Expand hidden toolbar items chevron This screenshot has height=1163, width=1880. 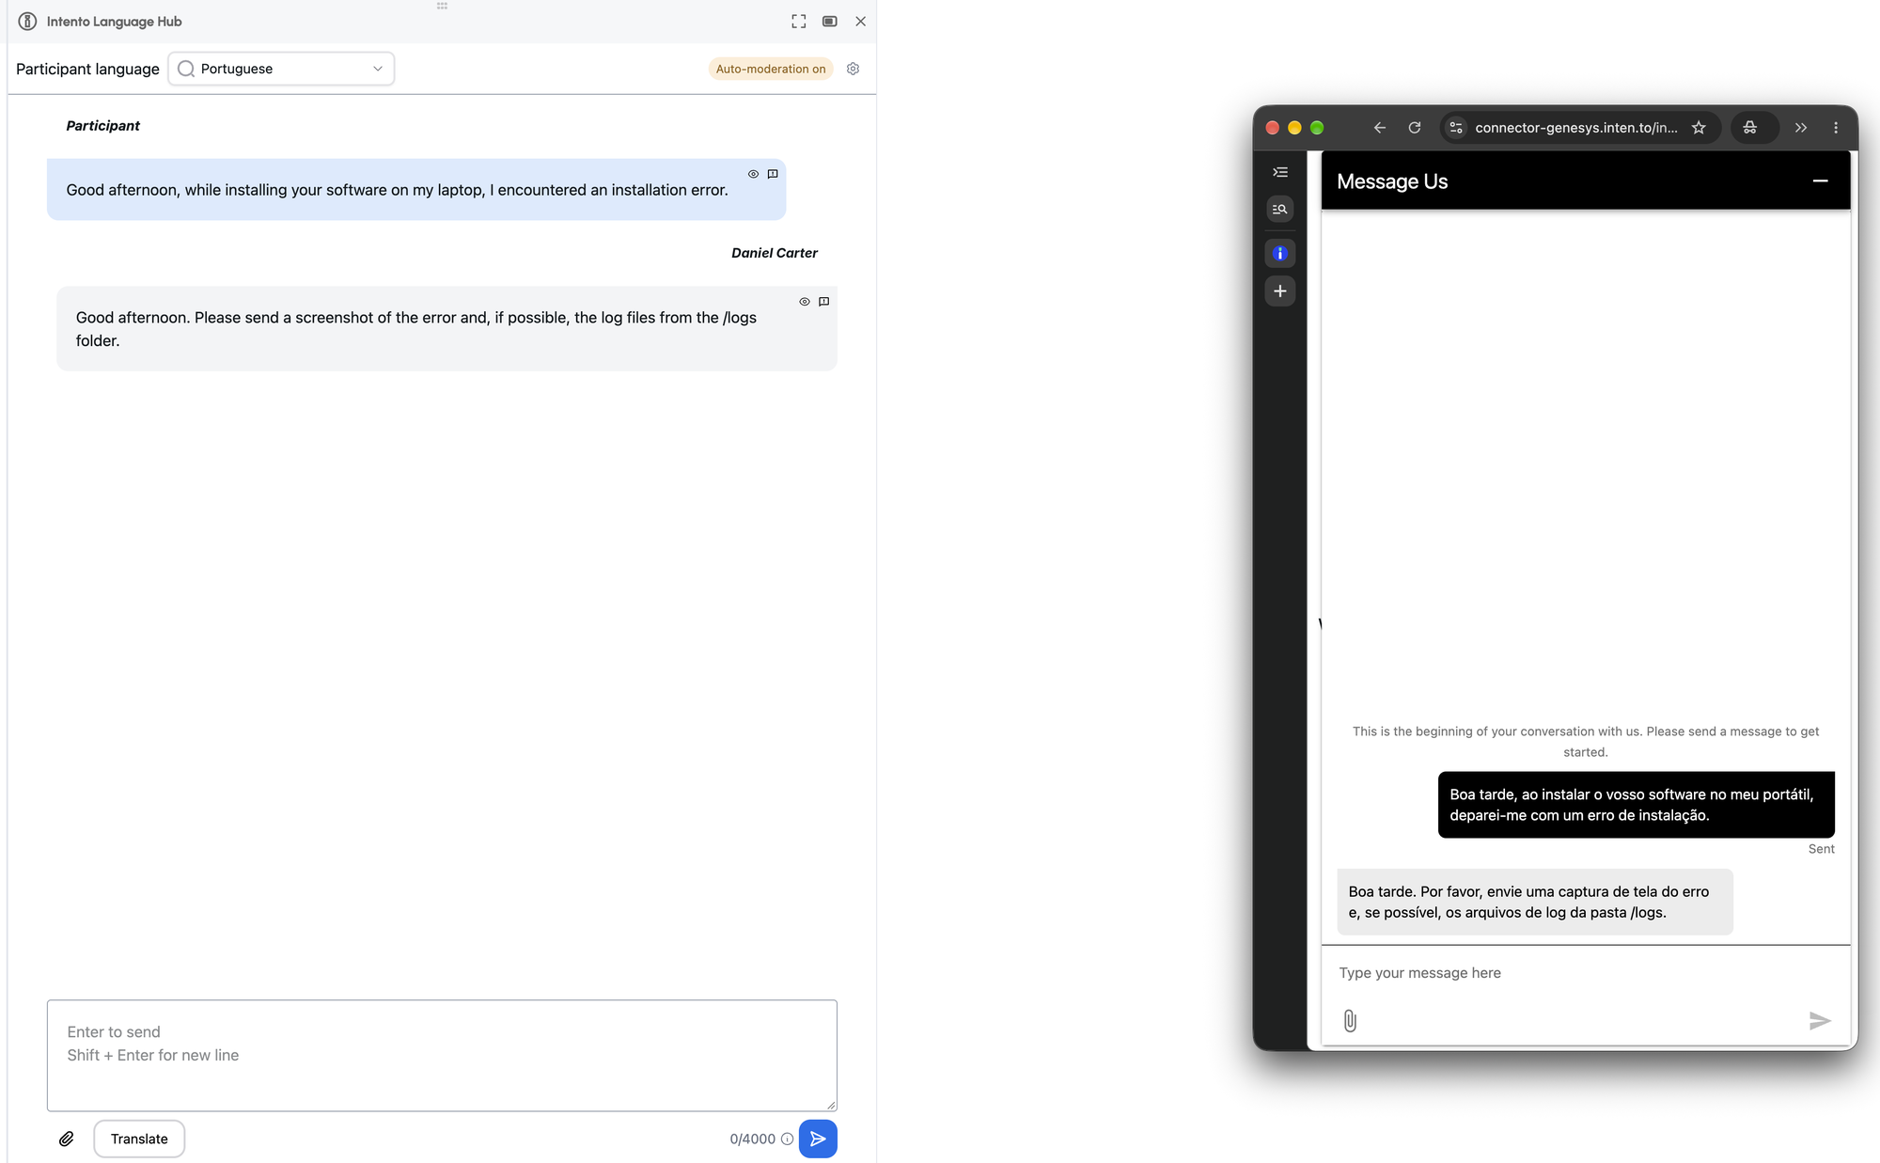(1801, 128)
